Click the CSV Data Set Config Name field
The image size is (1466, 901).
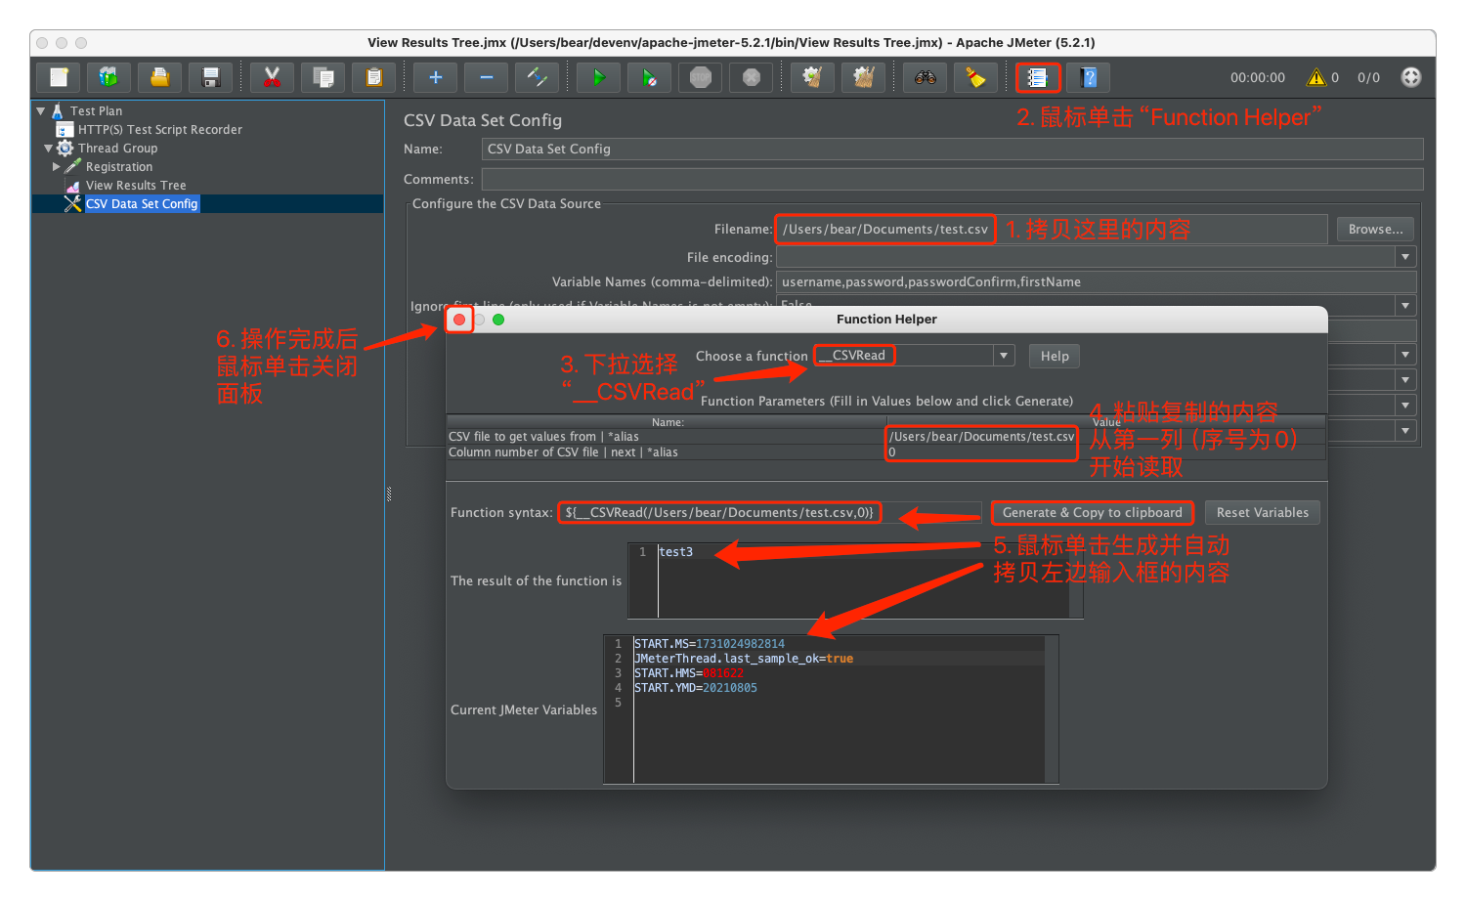point(953,149)
